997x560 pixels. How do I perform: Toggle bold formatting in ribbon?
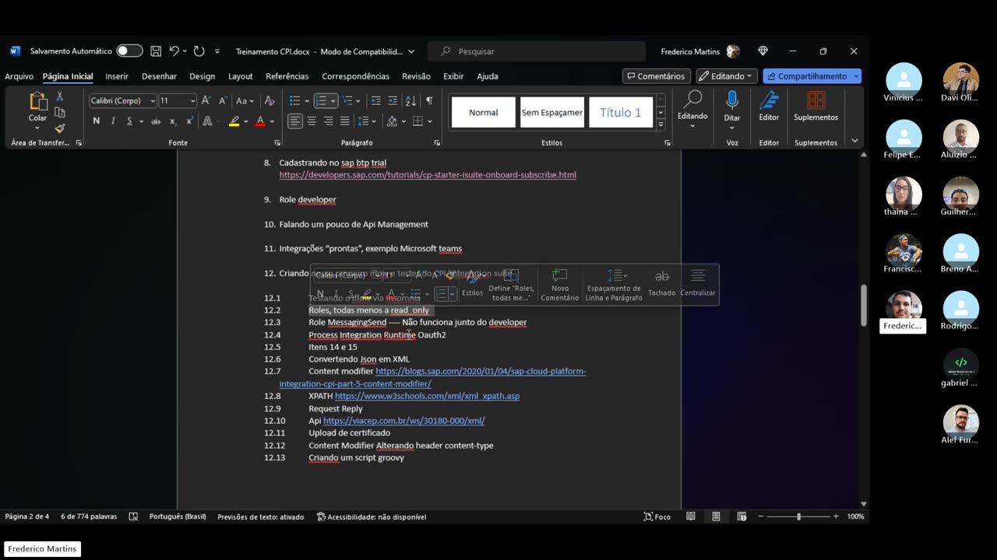point(96,121)
